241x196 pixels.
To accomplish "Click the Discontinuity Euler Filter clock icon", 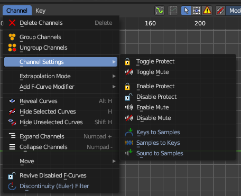I will (12, 186).
